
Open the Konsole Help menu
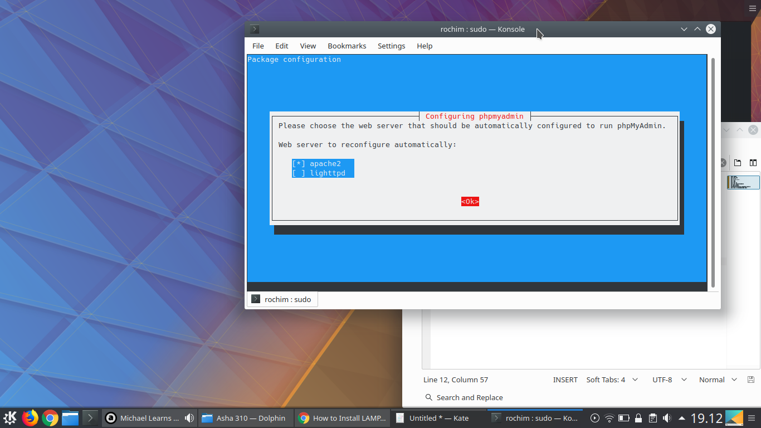coord(425,46)
